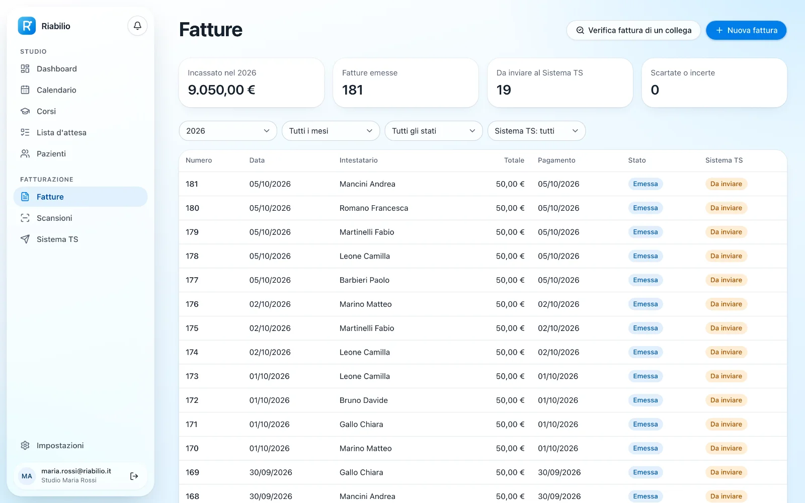Click Da inviare badge for invoice 174
Screen dimensions: 805x503
coord(726,352)
